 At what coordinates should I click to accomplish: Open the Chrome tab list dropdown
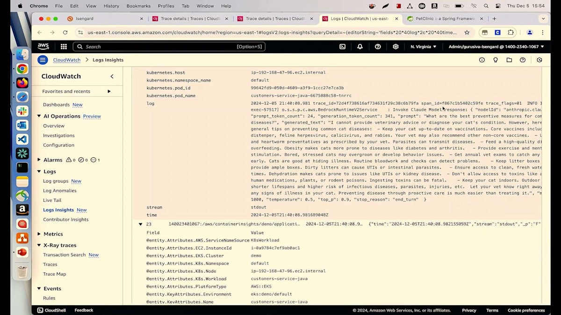[x=543, y=19]
